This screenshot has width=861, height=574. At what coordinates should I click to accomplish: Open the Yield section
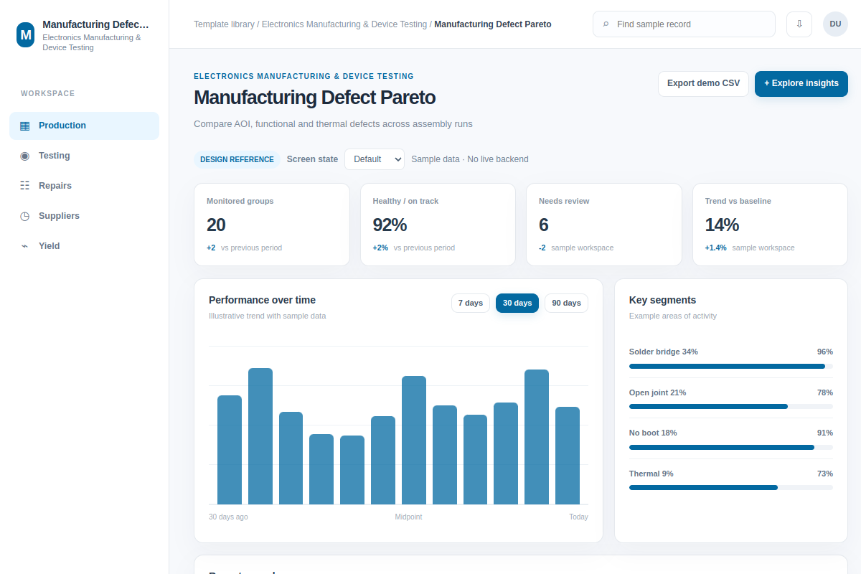[84, 246]
